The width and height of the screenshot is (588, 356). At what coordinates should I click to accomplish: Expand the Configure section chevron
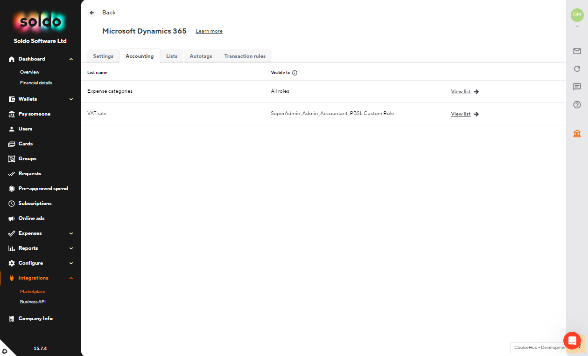[71, 263]
